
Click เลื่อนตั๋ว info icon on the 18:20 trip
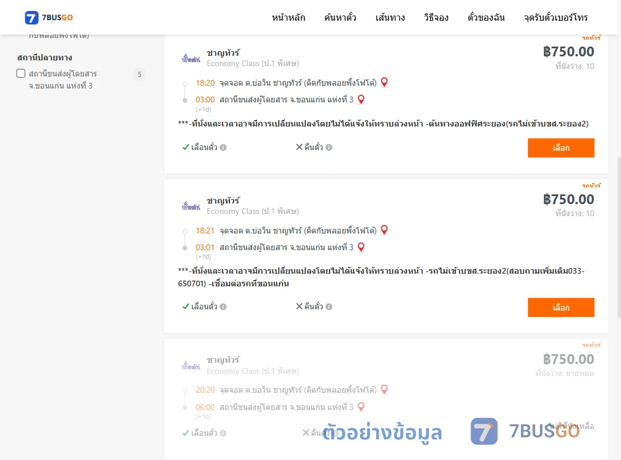[x=223, y=147]
